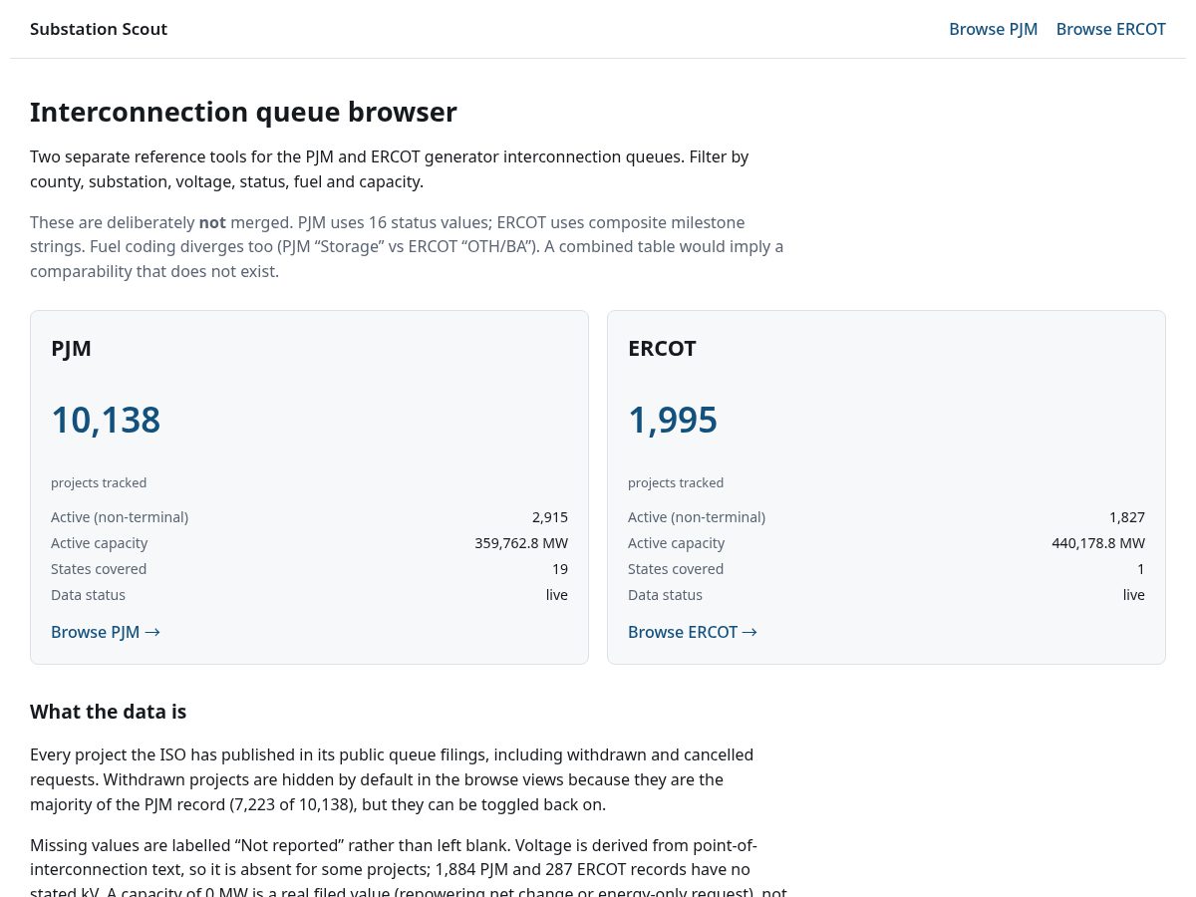Viewport: 1196px width, 897px height.
Task: Select the 10,138 projects count
Action: tap(106, 420)
